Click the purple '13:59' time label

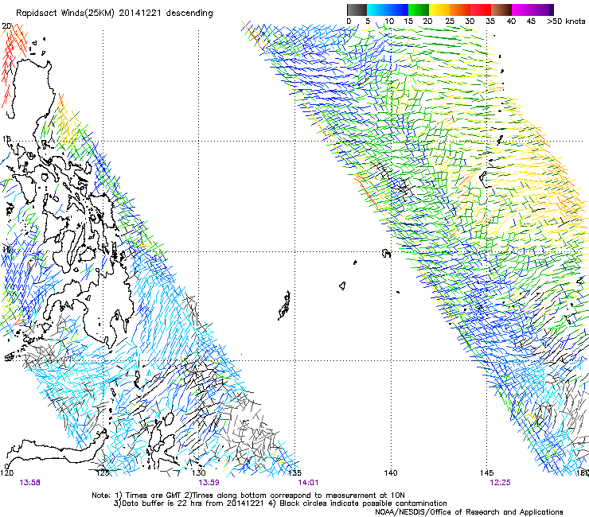pyautogui.click(x=209, y=483)
